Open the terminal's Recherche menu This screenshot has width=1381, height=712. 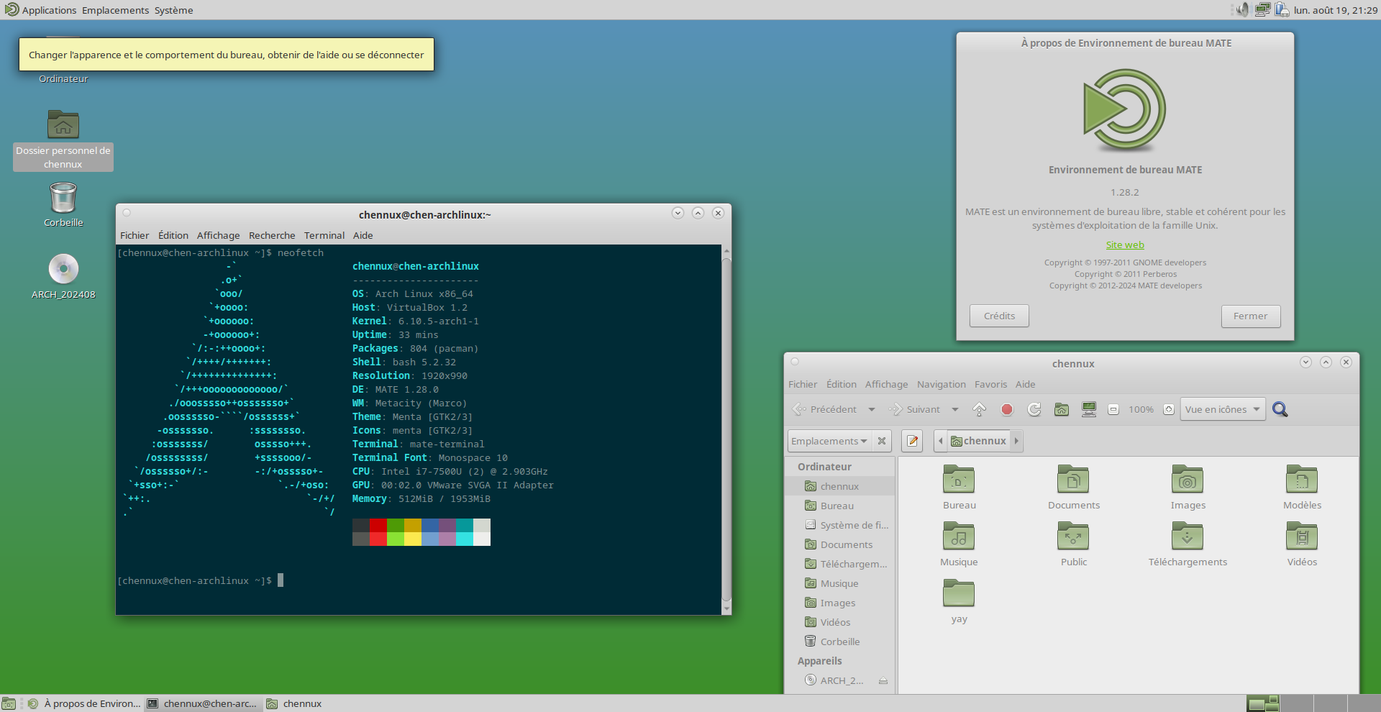272,235
